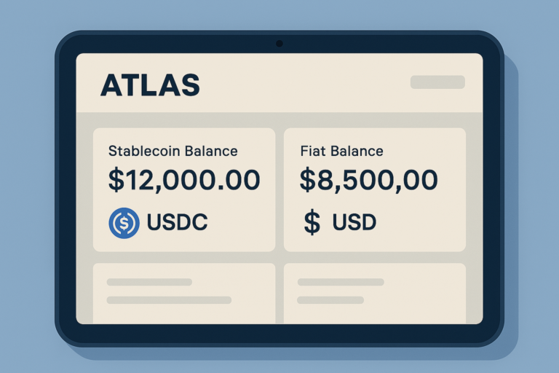
Task: Click the $12,000.00 stablecoin amount
Action: click(183, 180)
